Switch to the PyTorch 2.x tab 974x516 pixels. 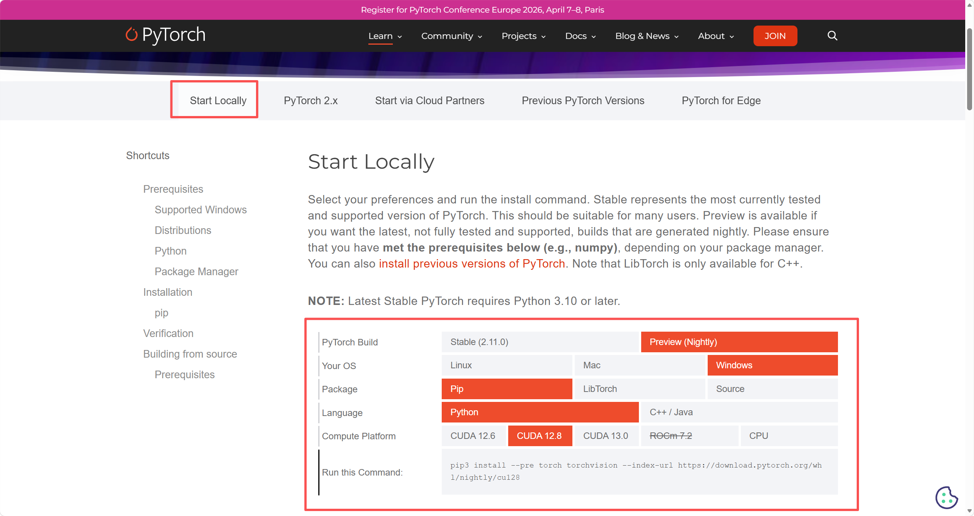pyautogui.click(x=311, y=101)
